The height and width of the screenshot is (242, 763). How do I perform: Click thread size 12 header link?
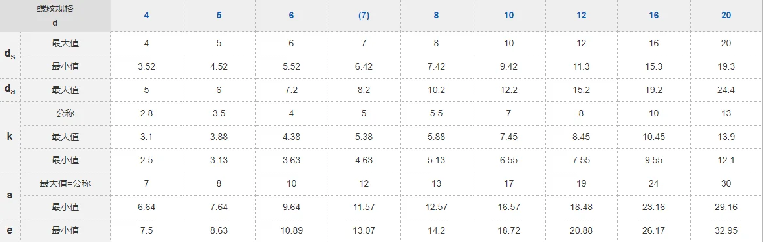click(581, 16)
